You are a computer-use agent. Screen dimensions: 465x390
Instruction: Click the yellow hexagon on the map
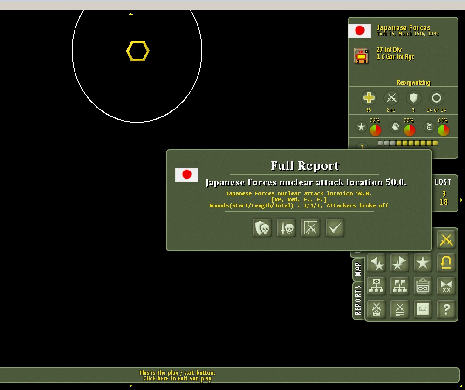pyautogui.click(x=138, y=51)
